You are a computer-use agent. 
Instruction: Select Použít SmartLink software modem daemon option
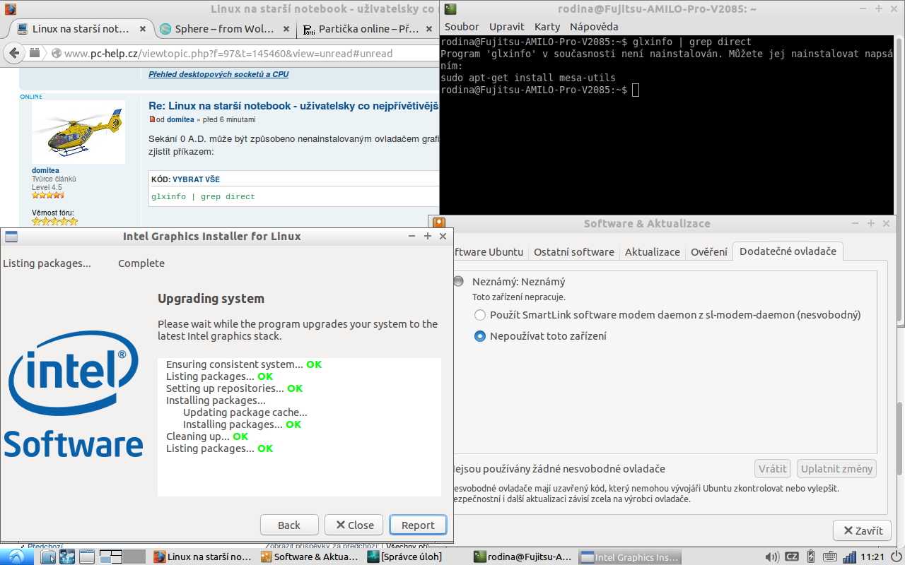pos(480,315)
